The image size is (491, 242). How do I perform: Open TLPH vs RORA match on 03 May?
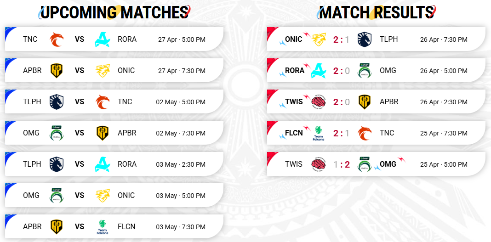(x=114, y=164)
